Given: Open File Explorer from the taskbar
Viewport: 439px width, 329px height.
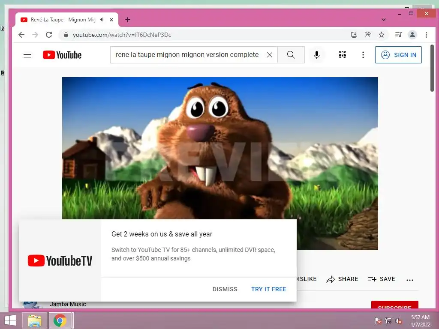Looking at the screenshot, I should [34, 320].
